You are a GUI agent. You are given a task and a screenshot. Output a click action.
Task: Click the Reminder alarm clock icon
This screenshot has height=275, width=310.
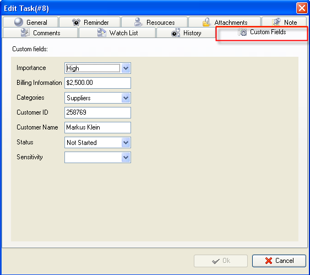tap(76, 22)
